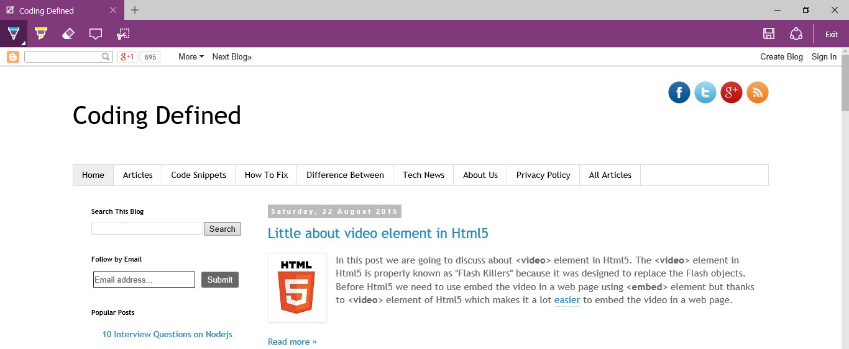
Task: Click the Email address input field
Action: click(x=144, y=280)
